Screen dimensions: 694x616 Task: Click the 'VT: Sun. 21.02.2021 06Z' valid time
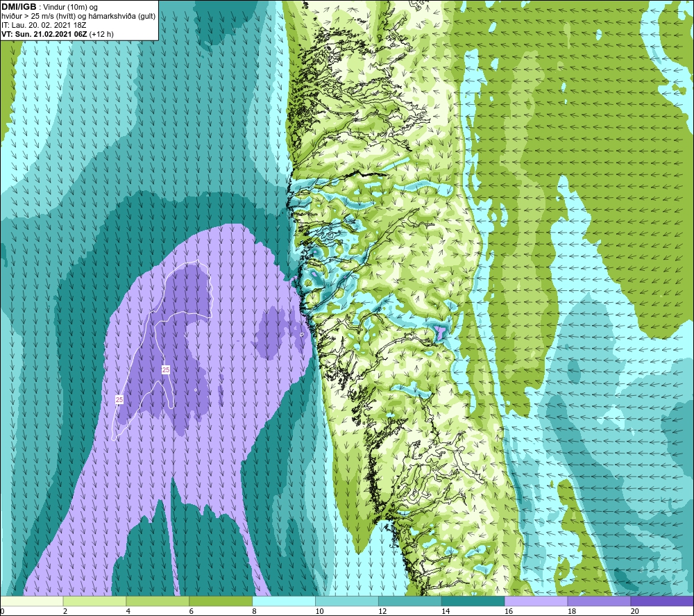tap(44, 34)
